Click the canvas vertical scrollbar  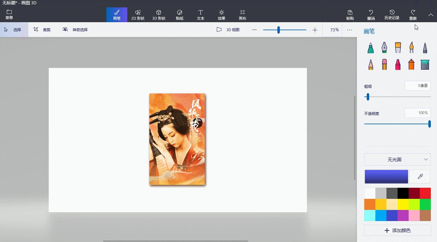coord(355,138)
